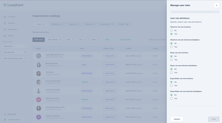Select Yes for Observer can see external marketplace
Viewport: 222px width, 123px height.
click(171, 47)
